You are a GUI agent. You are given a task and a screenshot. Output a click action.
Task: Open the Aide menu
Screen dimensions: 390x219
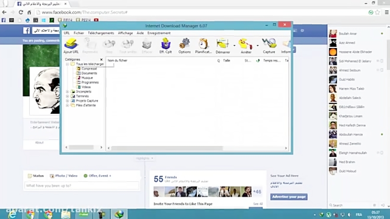[x=140, y=33]
